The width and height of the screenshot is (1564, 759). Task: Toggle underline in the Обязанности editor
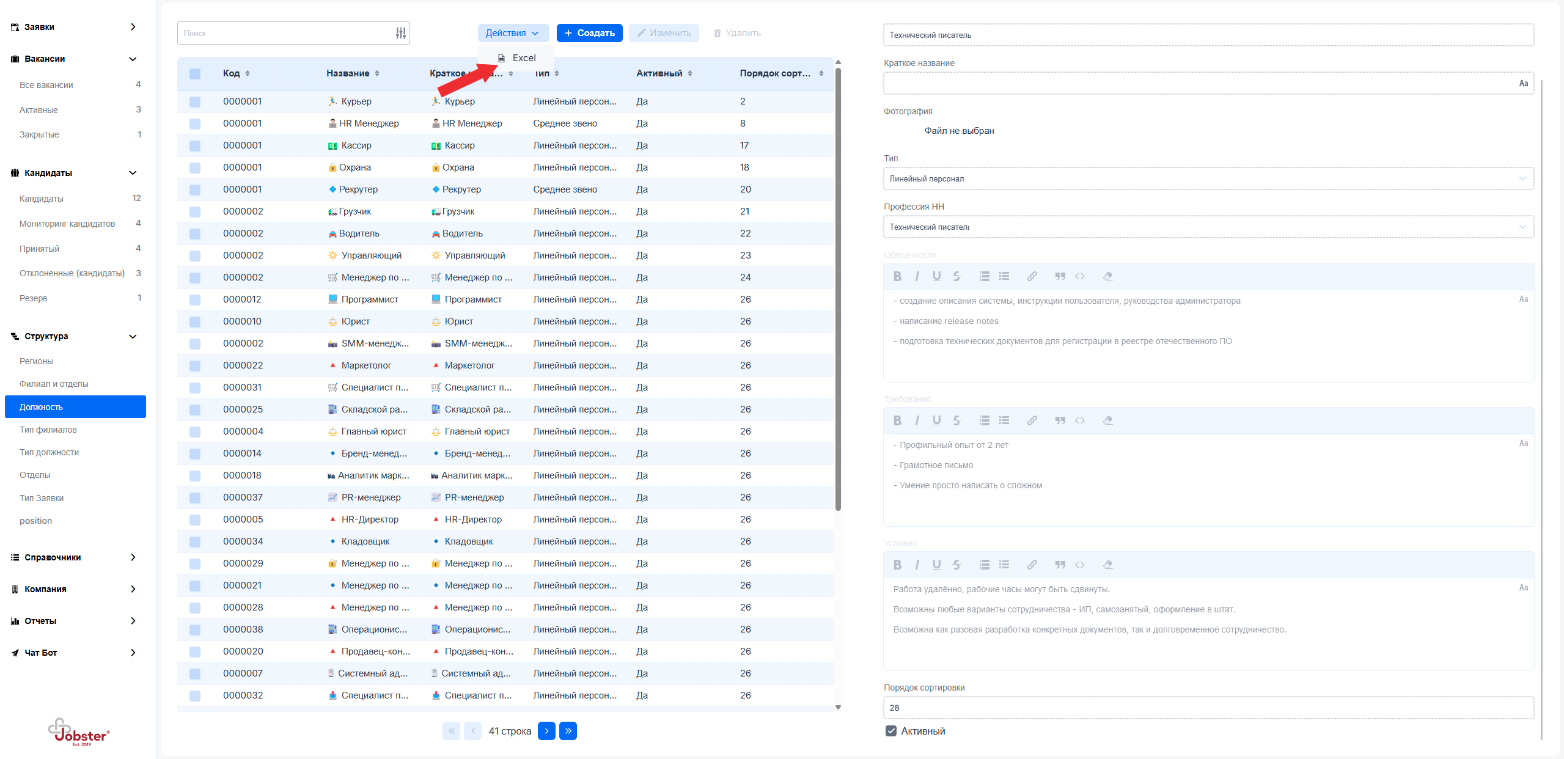936,276
